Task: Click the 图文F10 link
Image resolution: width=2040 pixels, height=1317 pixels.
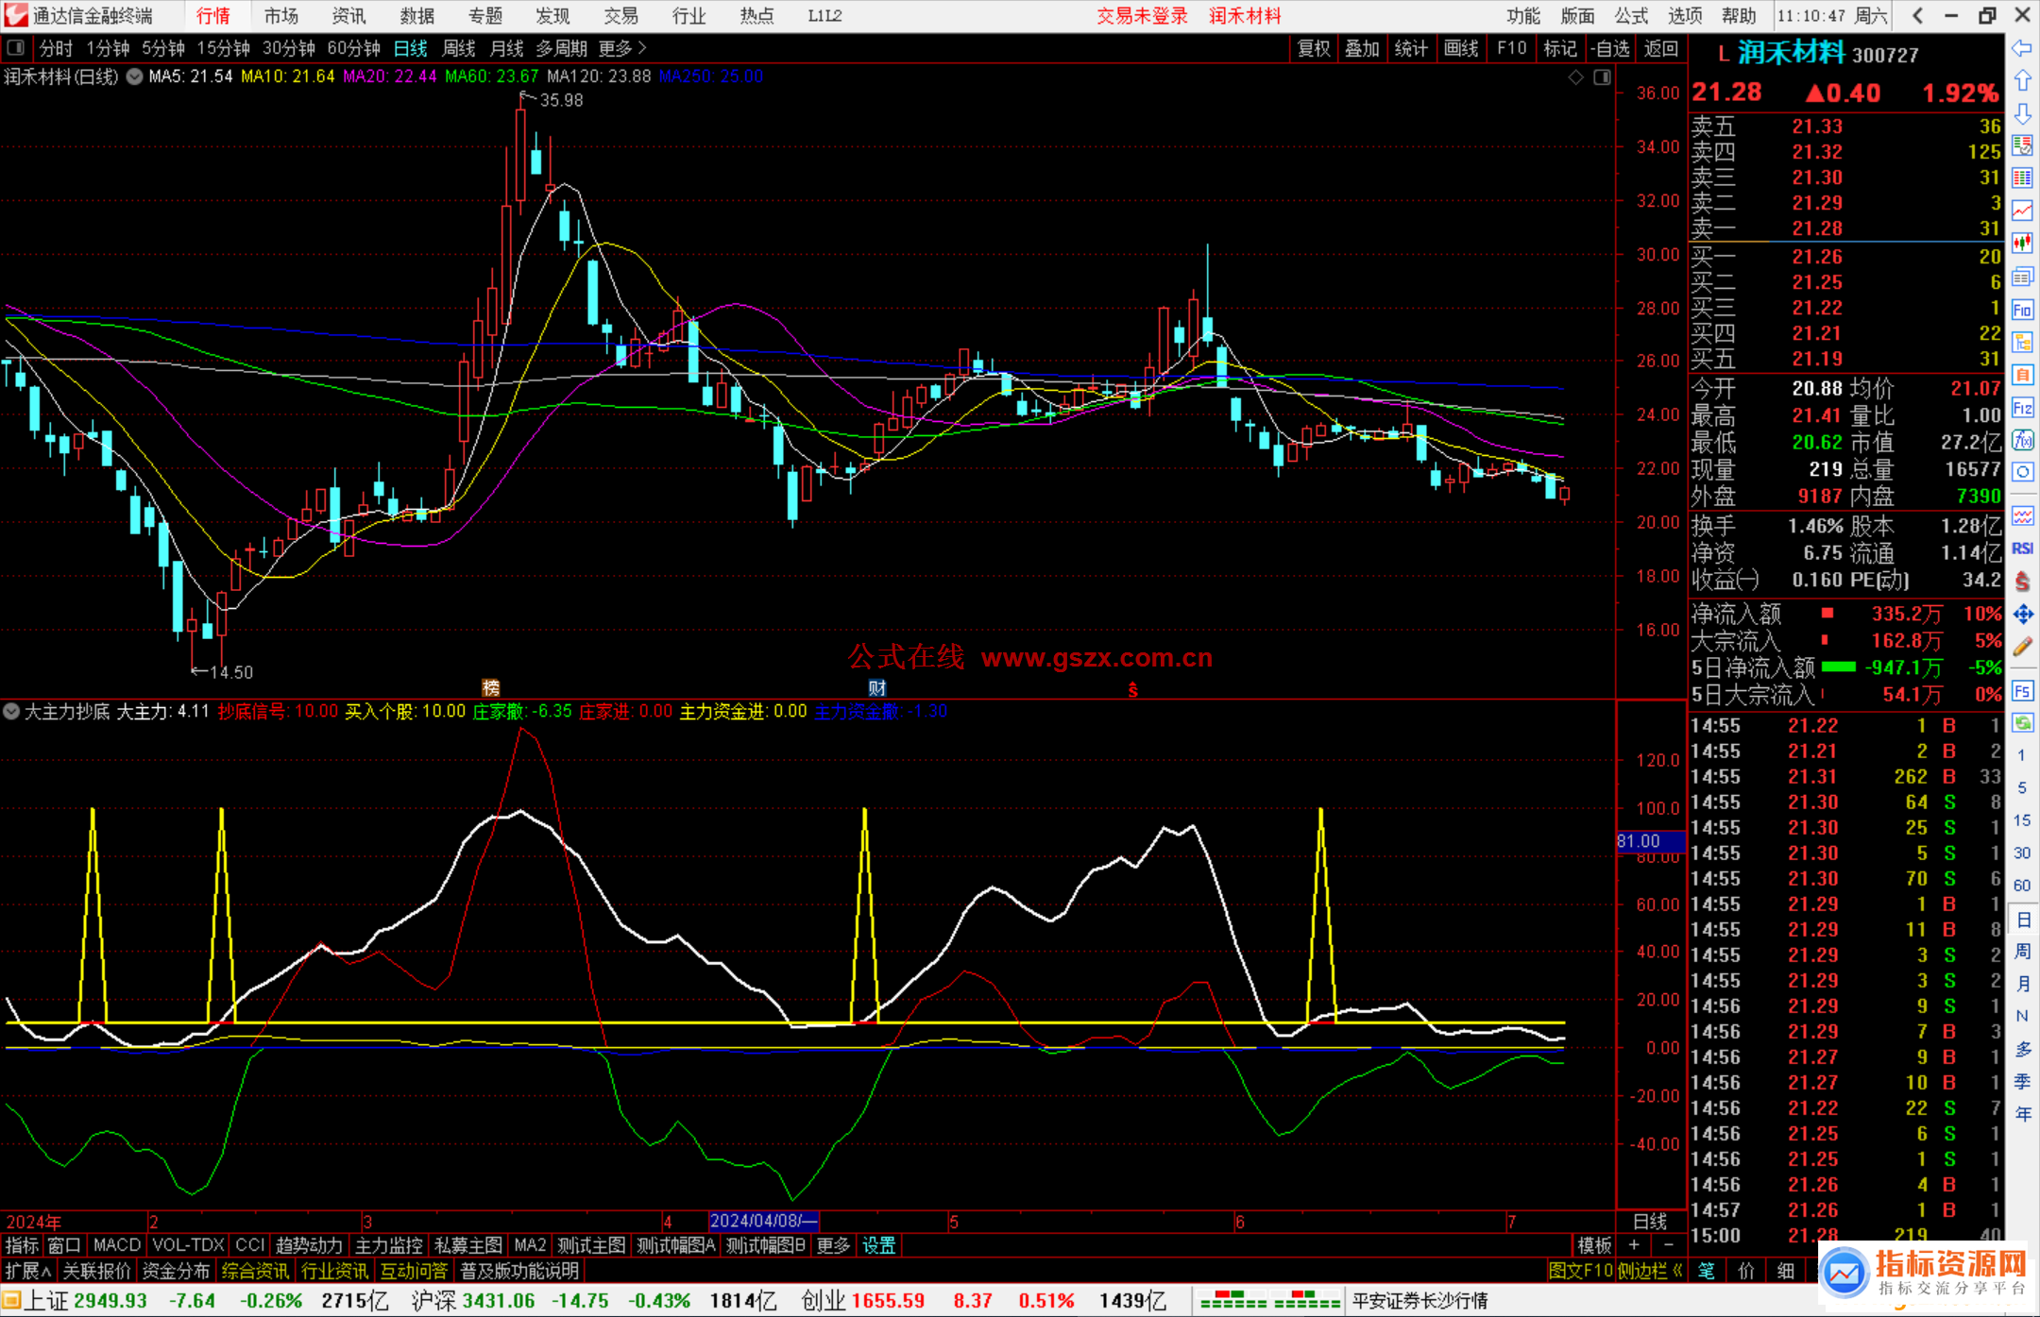Action: (x=1580, y=1271)
